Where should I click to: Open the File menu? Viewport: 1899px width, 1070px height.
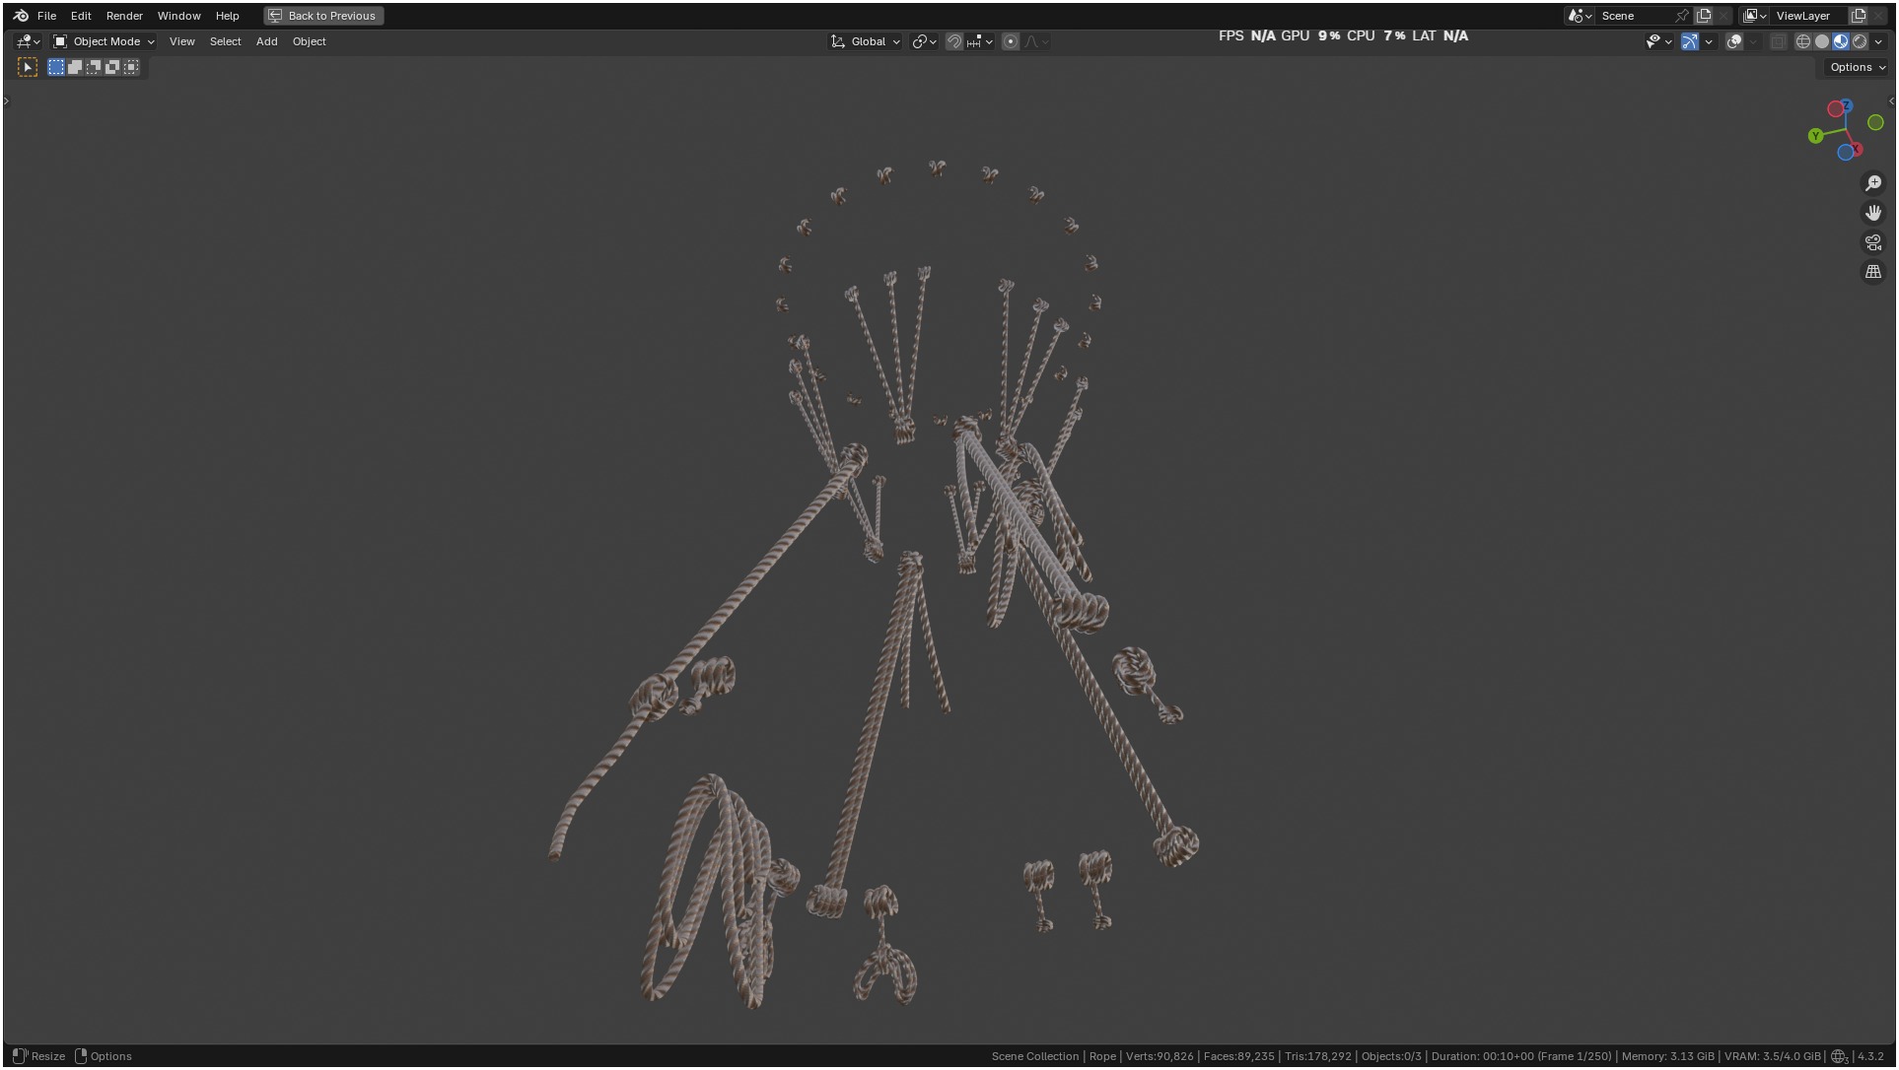coord(46,16)
